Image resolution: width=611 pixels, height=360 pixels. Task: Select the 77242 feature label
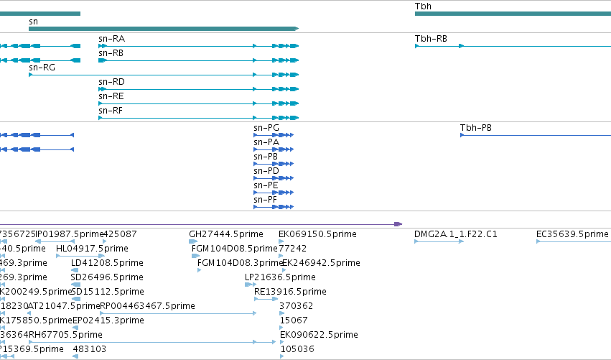click(292, 249)
